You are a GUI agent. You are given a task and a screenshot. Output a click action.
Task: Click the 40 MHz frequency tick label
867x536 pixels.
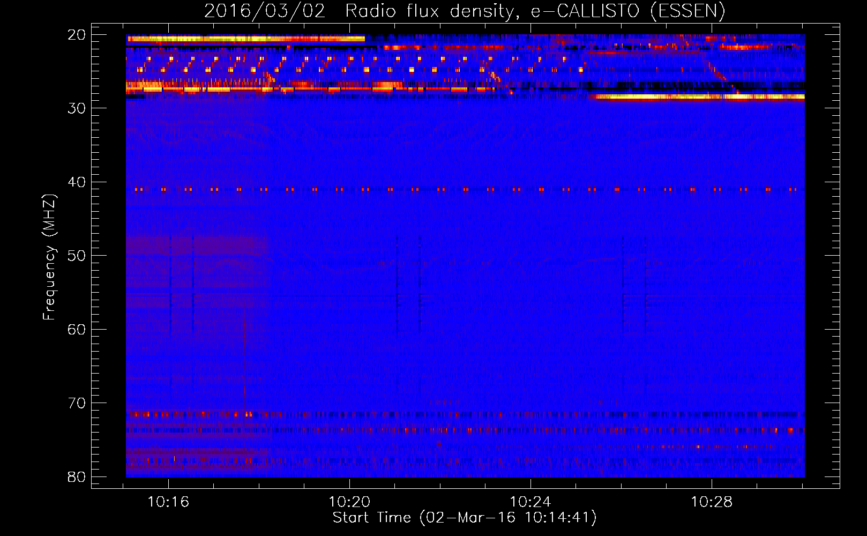point(77,182)
